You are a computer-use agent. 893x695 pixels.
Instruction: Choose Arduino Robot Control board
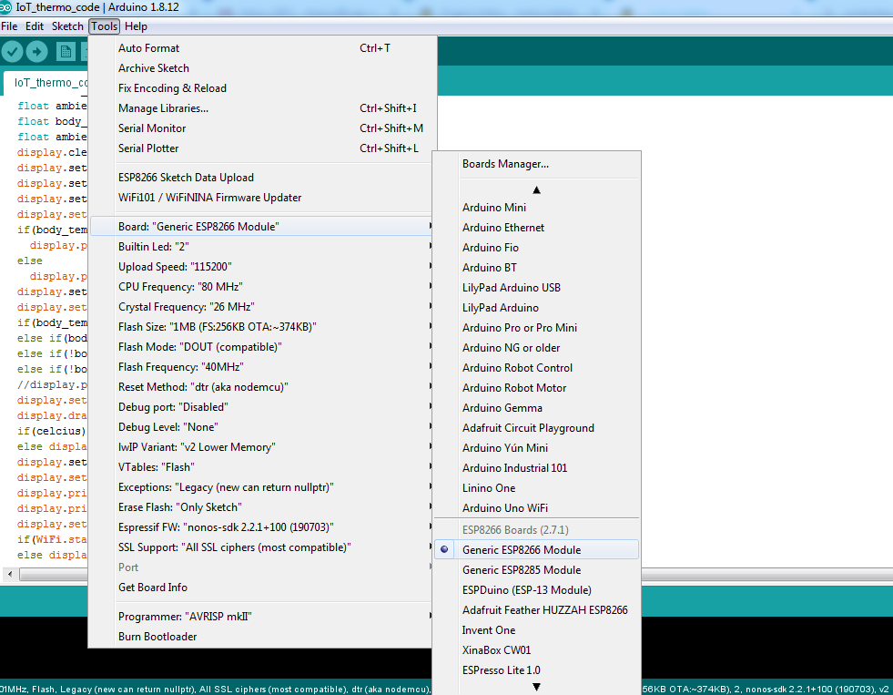coord(536,367)
